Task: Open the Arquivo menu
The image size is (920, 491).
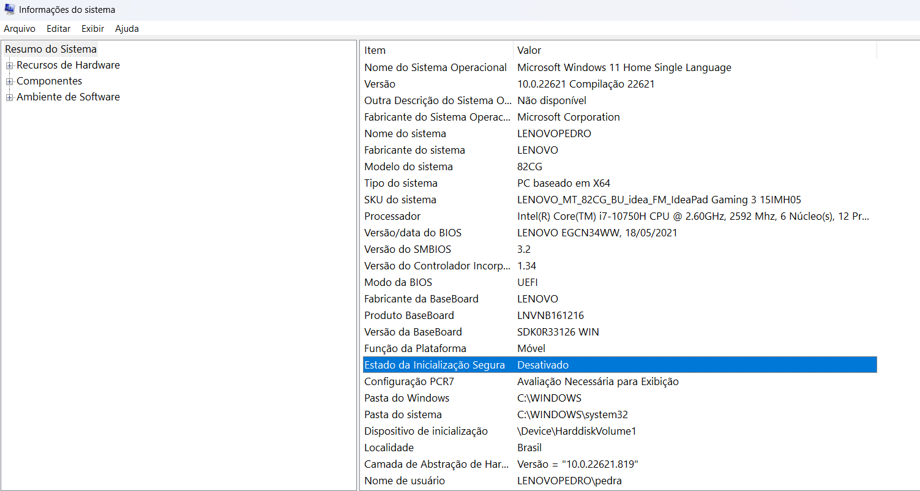Action: (20, 29)
